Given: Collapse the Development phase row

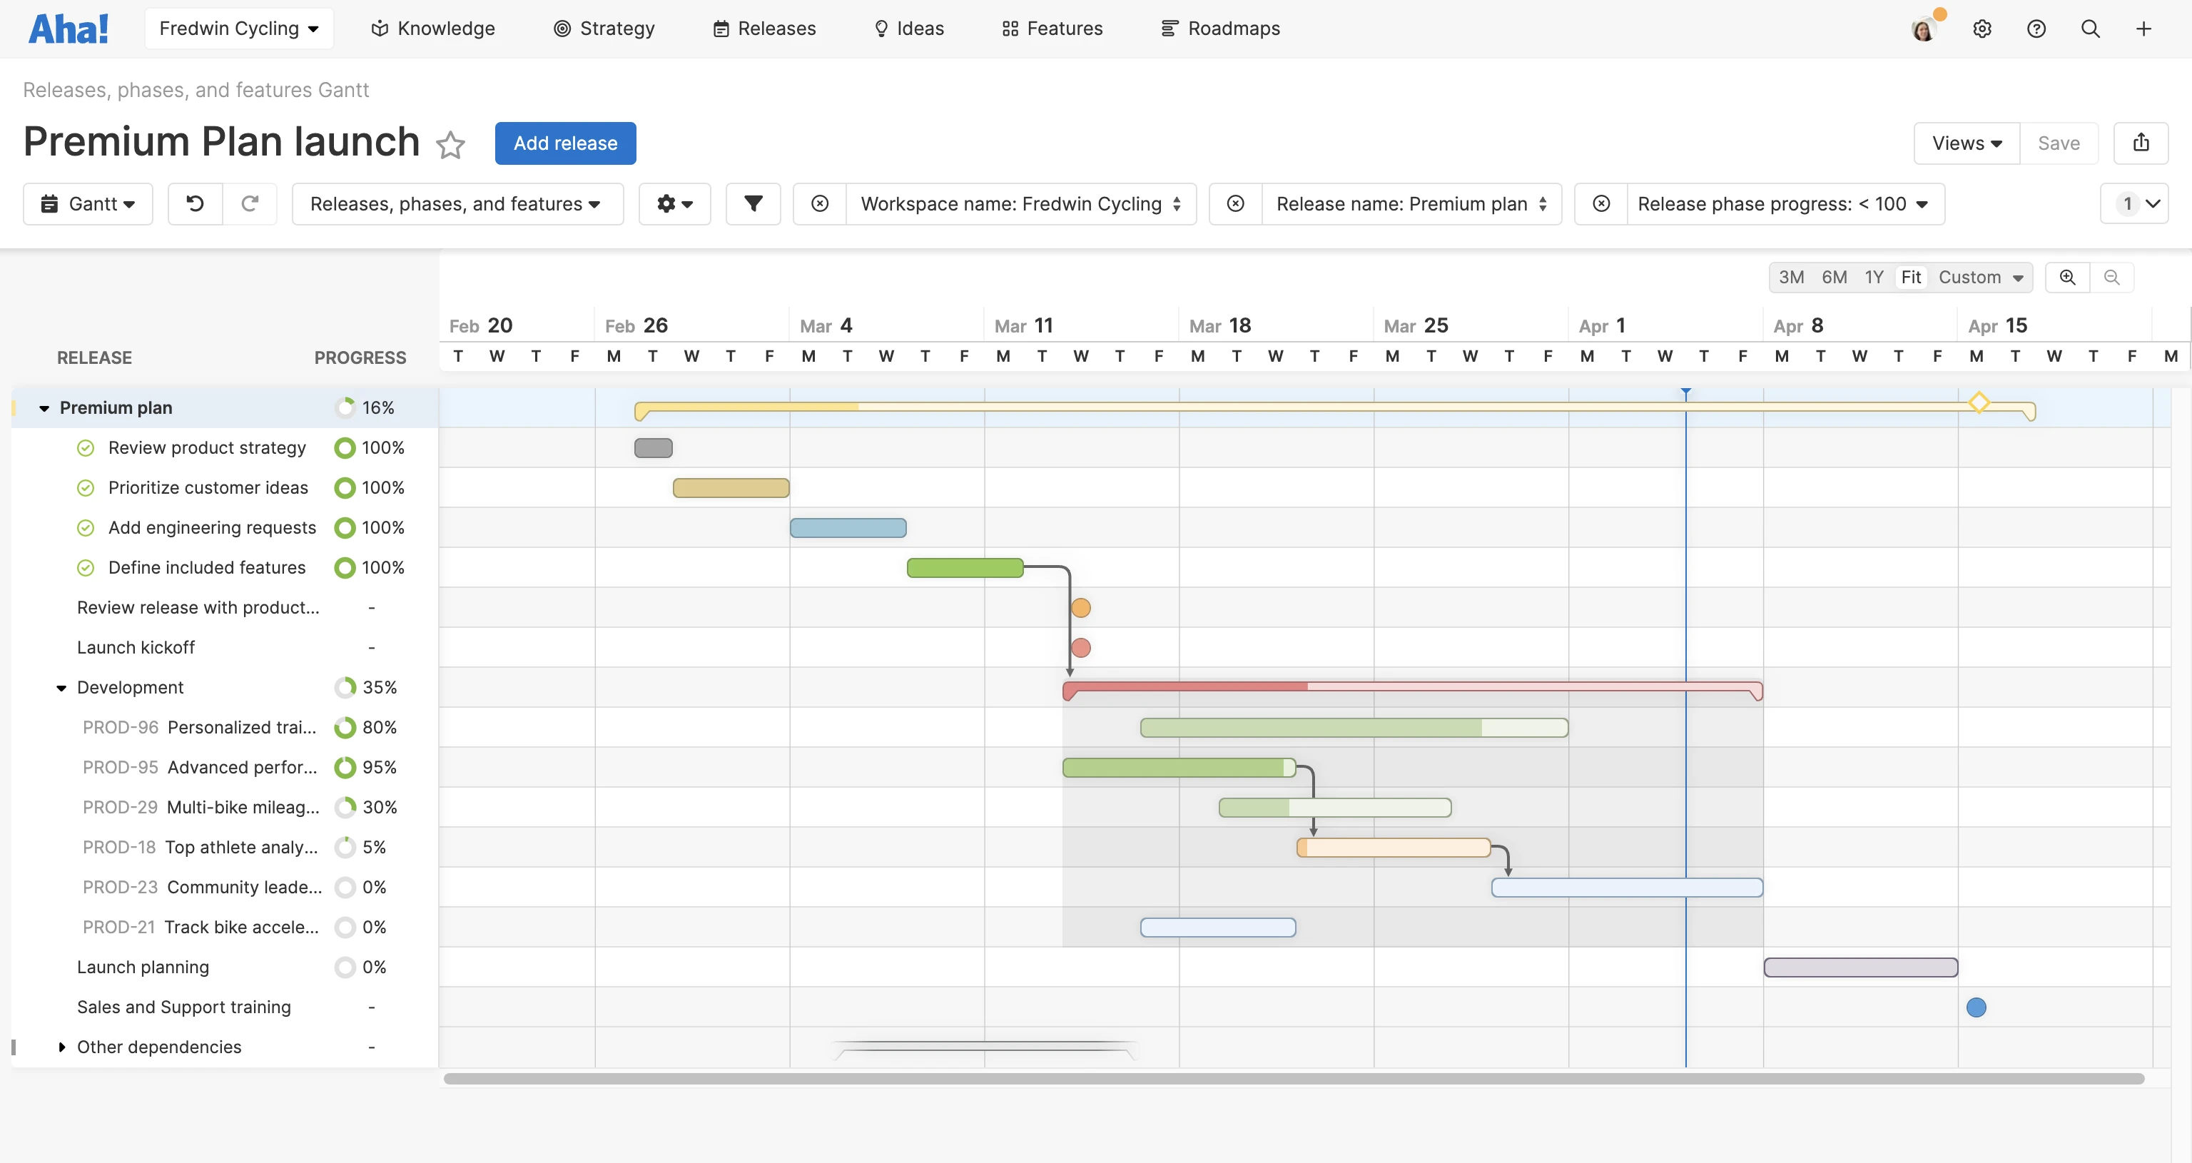Looking at the screenshot, I should pos(61,687).
